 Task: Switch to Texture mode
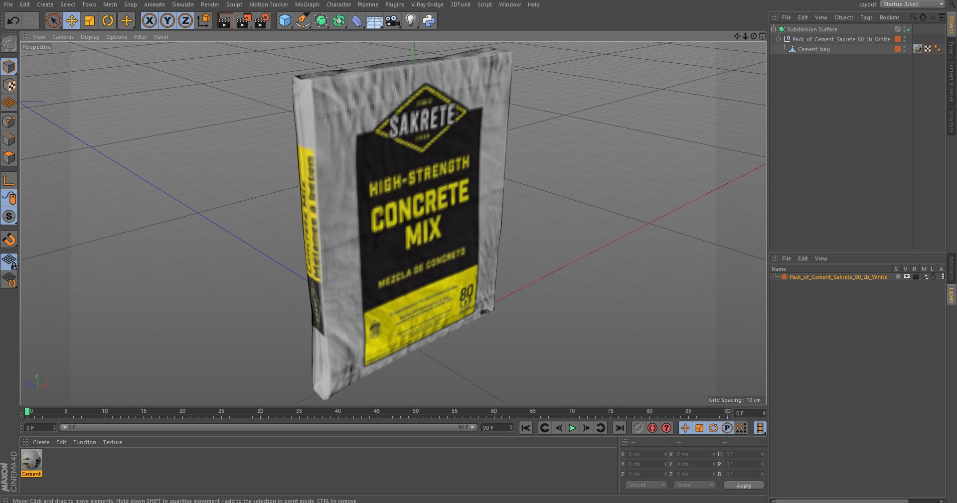9,85
